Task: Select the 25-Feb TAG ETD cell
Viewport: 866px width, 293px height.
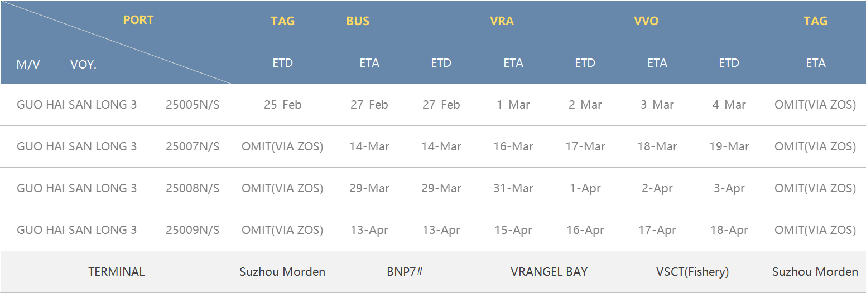Action: pos(282,105)
